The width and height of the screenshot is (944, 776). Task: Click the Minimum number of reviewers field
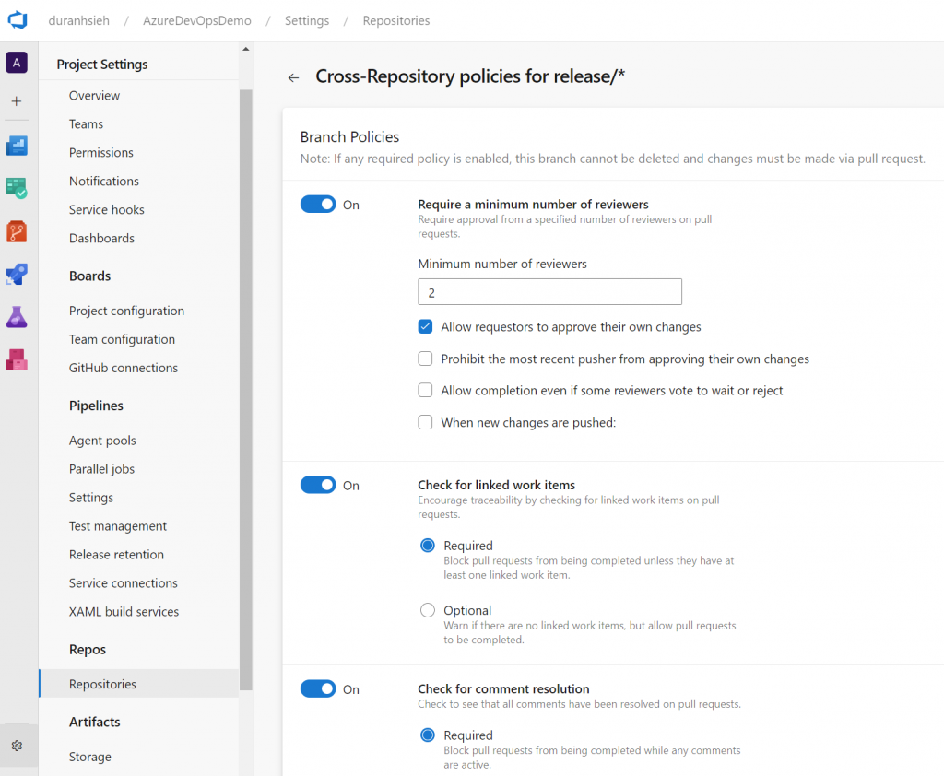pyautogui.click(x=549, y=292)
